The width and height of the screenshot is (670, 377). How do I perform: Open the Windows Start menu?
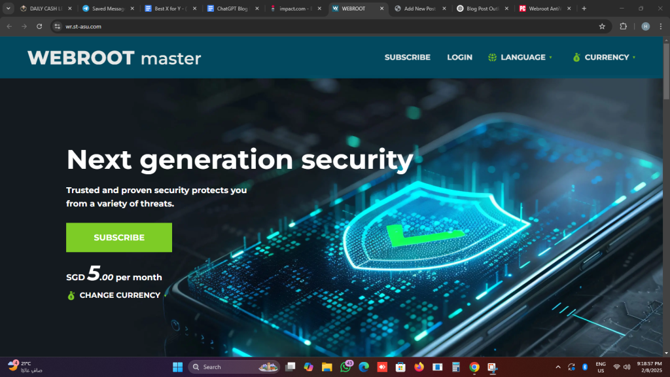(178, 367)
